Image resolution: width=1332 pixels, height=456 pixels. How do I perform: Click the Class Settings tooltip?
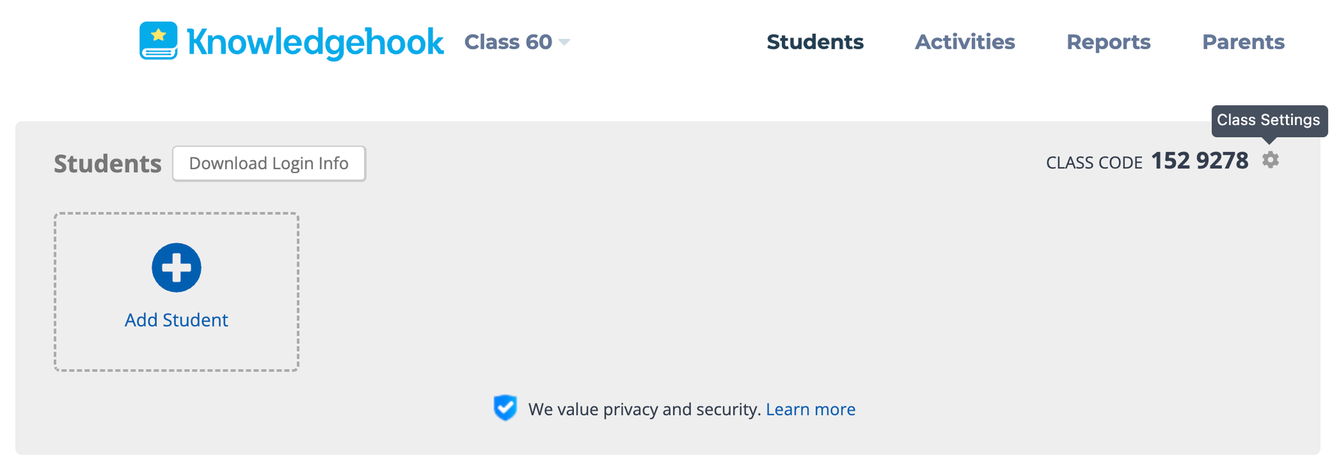(1269, 121)
